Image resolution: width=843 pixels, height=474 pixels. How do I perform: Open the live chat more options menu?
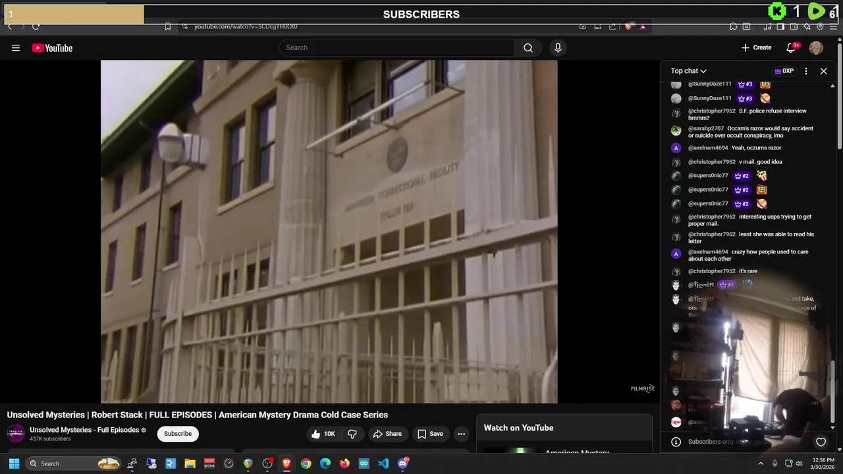point(806,70)
